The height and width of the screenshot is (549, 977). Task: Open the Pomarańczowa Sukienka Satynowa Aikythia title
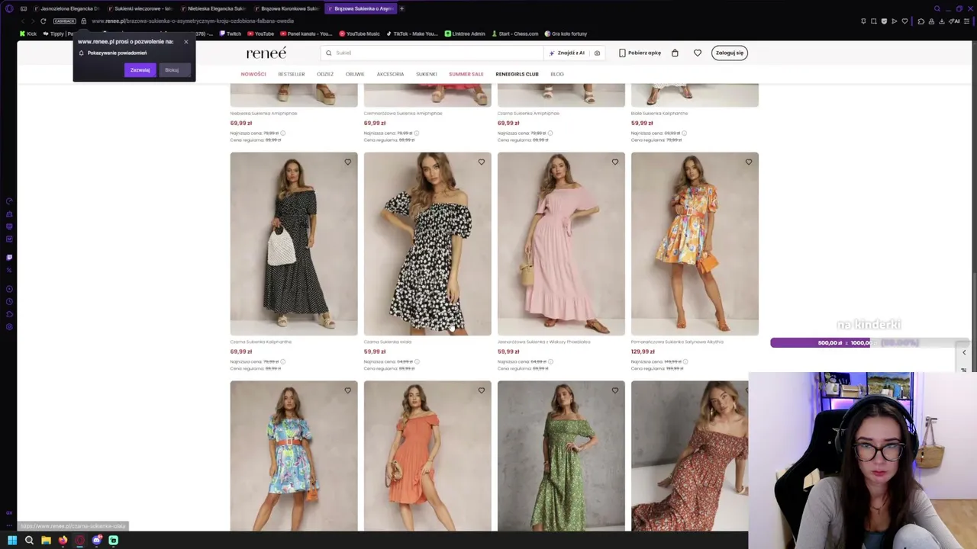coord(677,342)
